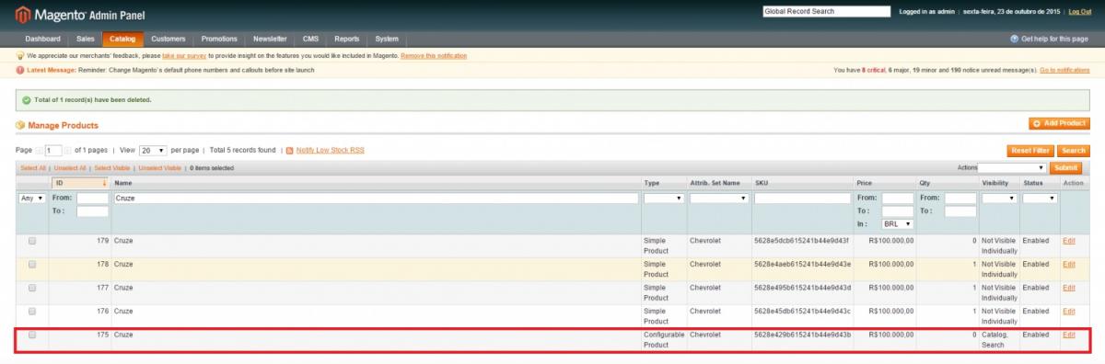The image size is (1105, 364).
Task: Open the Visibility filter dropdown
Action: (998, 198)
